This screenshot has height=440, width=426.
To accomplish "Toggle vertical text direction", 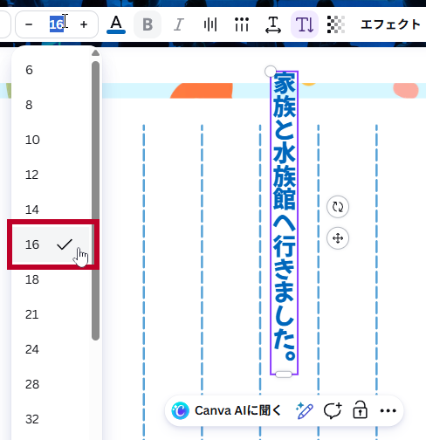I will (x=305, y=24).
